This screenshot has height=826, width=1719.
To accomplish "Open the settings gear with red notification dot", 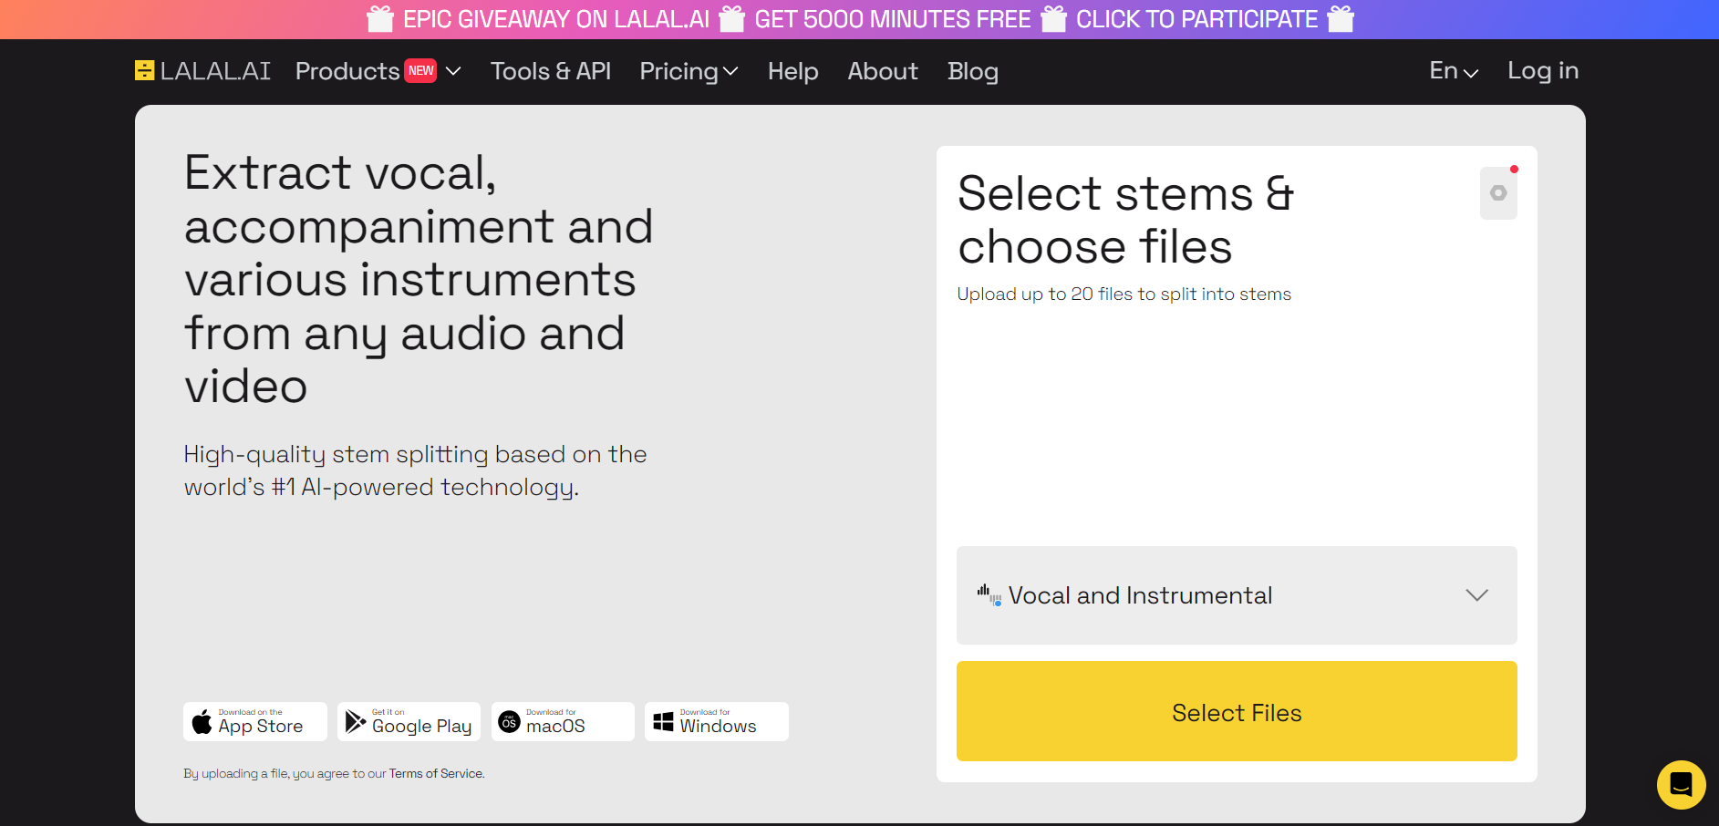I will (1498, 192).
